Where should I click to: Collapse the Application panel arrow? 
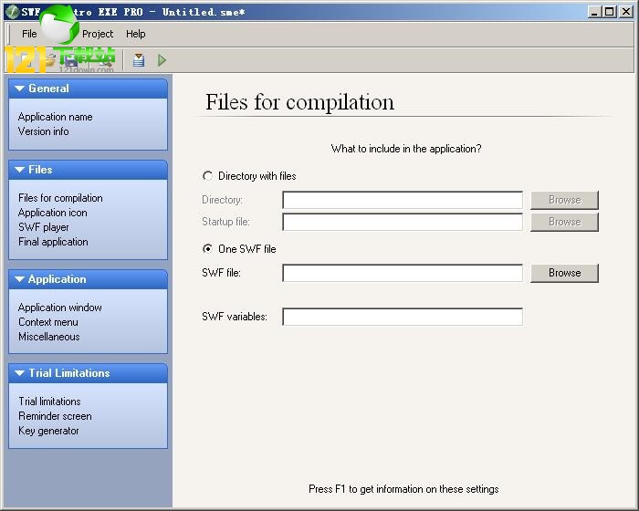(x=19, y=279)
